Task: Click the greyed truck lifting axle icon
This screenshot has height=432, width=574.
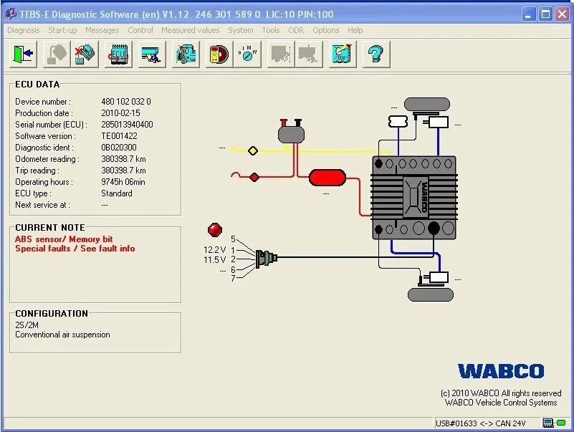Action: (309, 54)
